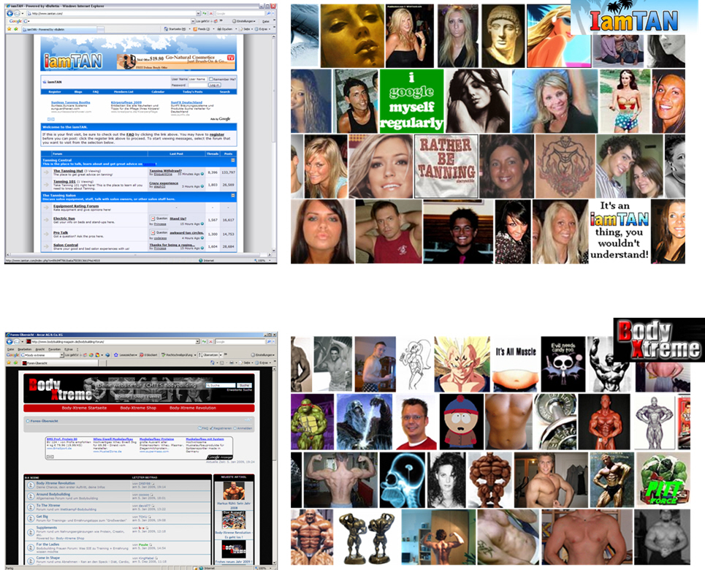Open Pro Talk forum link
The width and height of the screenshot is (705, 570).
click(61, 232)
